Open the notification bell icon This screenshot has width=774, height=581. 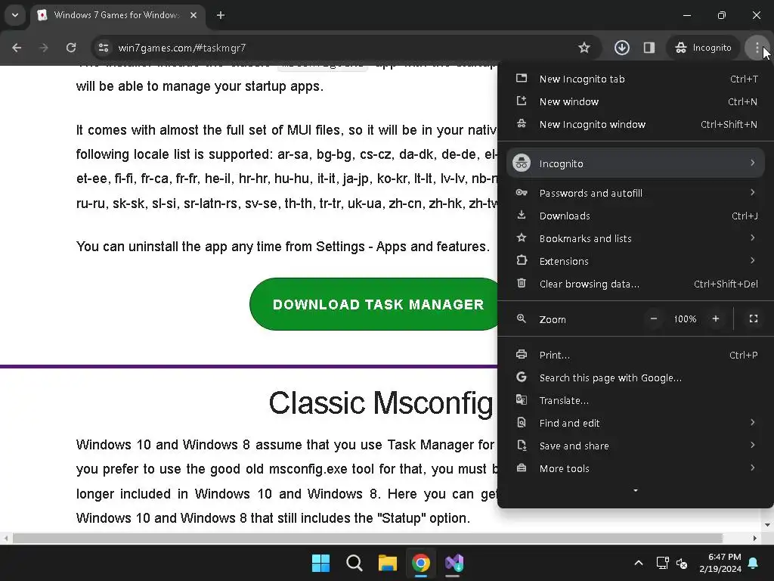coord(754,563)
